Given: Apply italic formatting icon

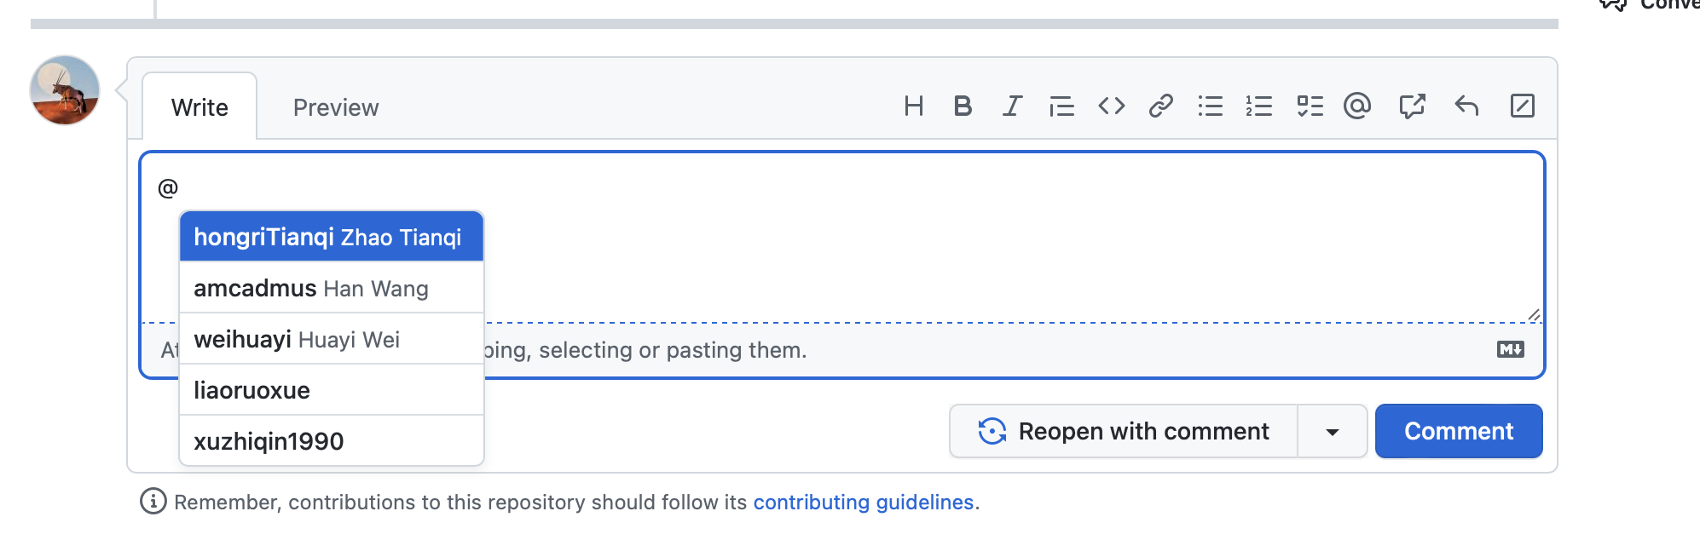Looking at the screenshot, I should pyautogui.click(x=1012, y=106).
